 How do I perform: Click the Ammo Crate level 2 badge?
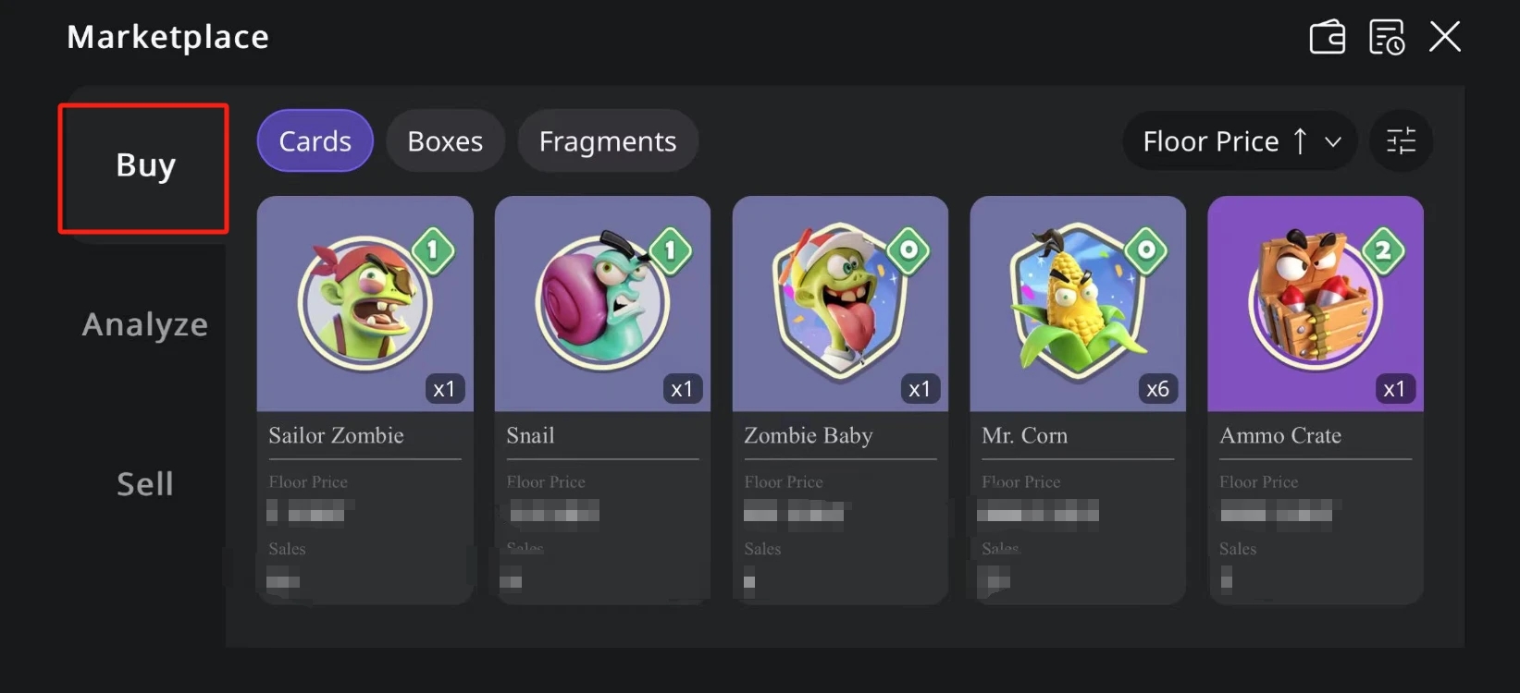click(1383, 250)
